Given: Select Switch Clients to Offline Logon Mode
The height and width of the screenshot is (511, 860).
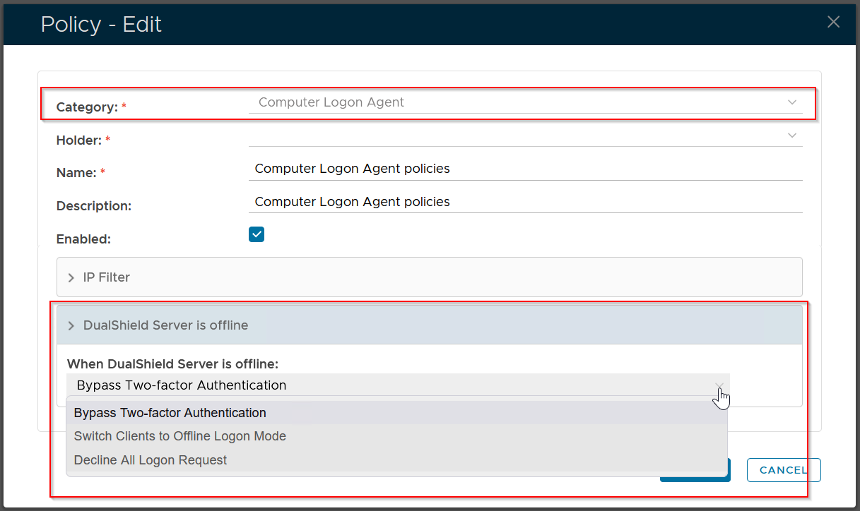Looking at the screenshot, I should 180,436.
